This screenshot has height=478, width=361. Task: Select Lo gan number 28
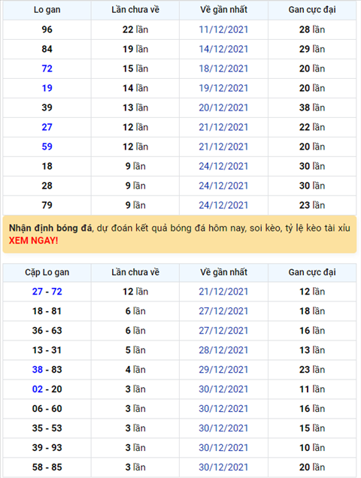47,186
